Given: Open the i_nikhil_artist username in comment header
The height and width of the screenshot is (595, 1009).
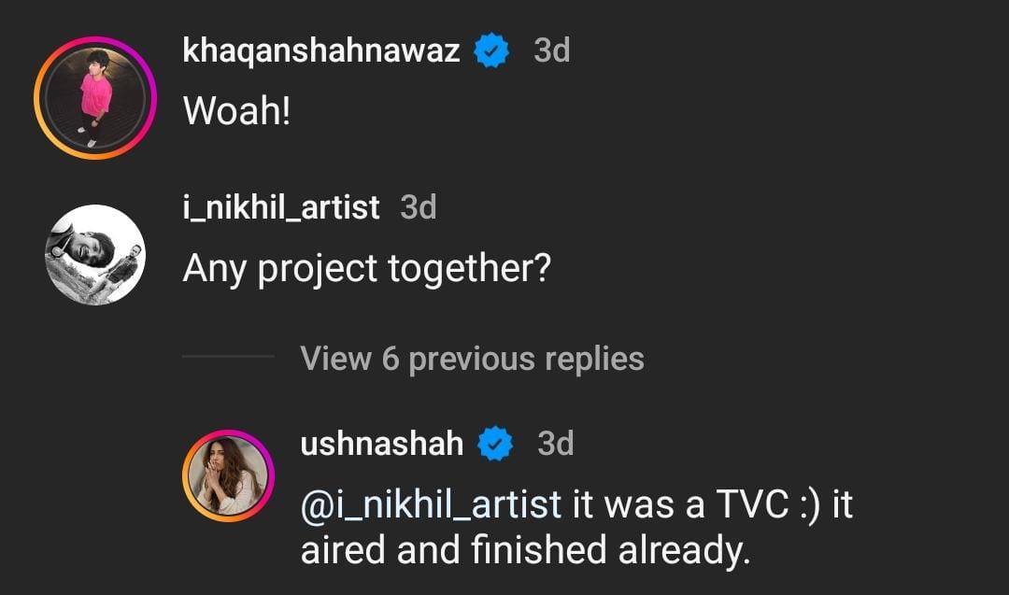Looking at the screenshot, I should tap(281, 206).
